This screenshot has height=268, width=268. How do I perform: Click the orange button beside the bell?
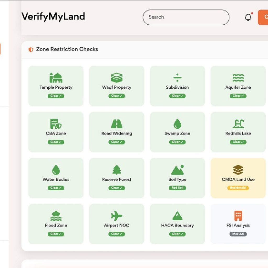(263, 17)
